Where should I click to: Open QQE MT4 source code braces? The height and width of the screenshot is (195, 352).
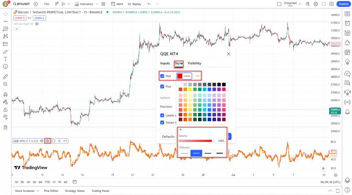[53, 141]
